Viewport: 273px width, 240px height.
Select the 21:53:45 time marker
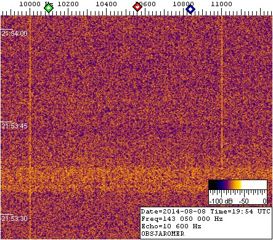14,126
